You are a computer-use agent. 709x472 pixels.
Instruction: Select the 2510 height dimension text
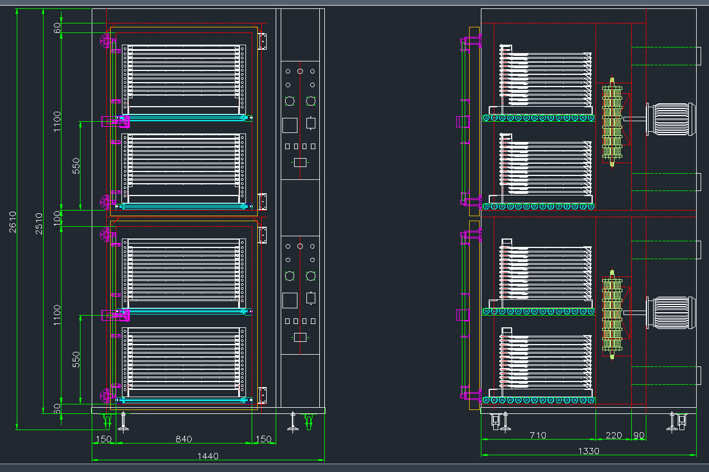coord(39,223)
